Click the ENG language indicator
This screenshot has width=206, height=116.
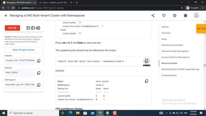(185, 113)
